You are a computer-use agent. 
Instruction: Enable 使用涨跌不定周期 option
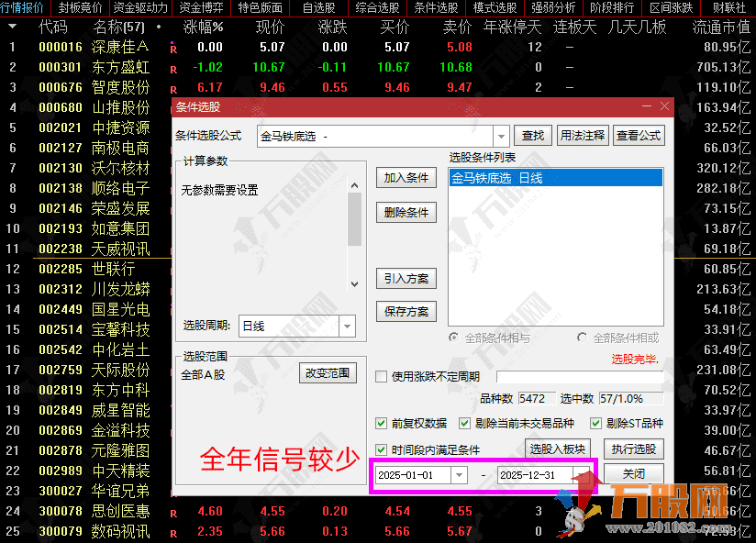pos(380,376)
